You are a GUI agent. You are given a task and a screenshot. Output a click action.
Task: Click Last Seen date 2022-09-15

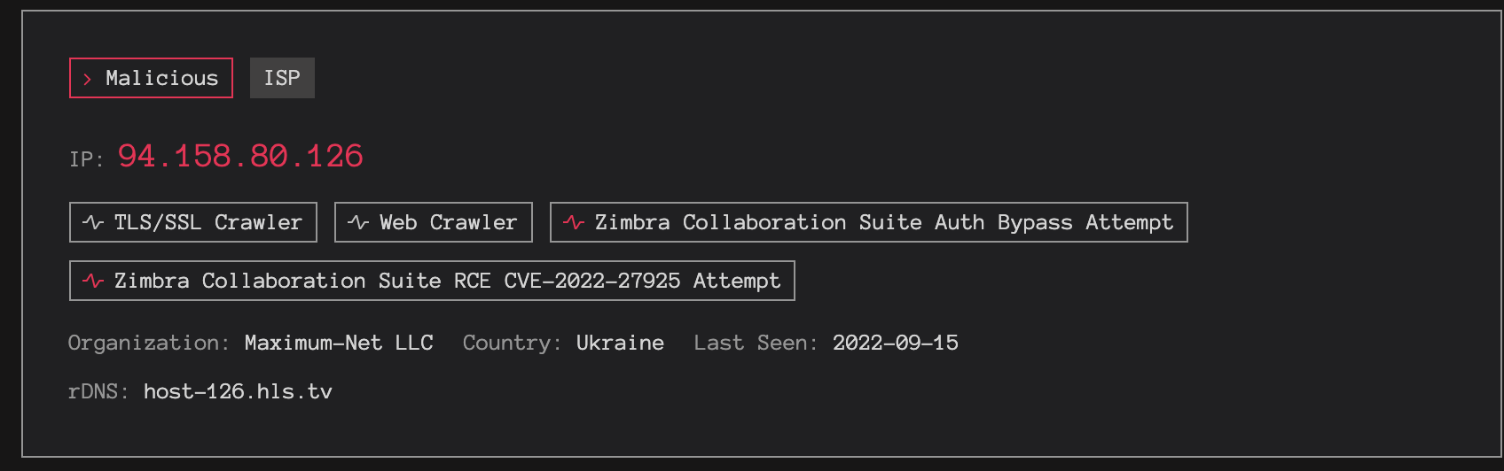[896, 343]
